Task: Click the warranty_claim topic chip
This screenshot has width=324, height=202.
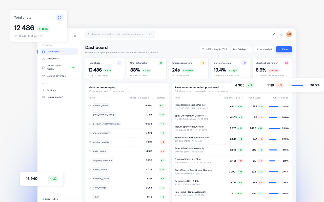Action: pyautogui.click(x=101, y=179)
